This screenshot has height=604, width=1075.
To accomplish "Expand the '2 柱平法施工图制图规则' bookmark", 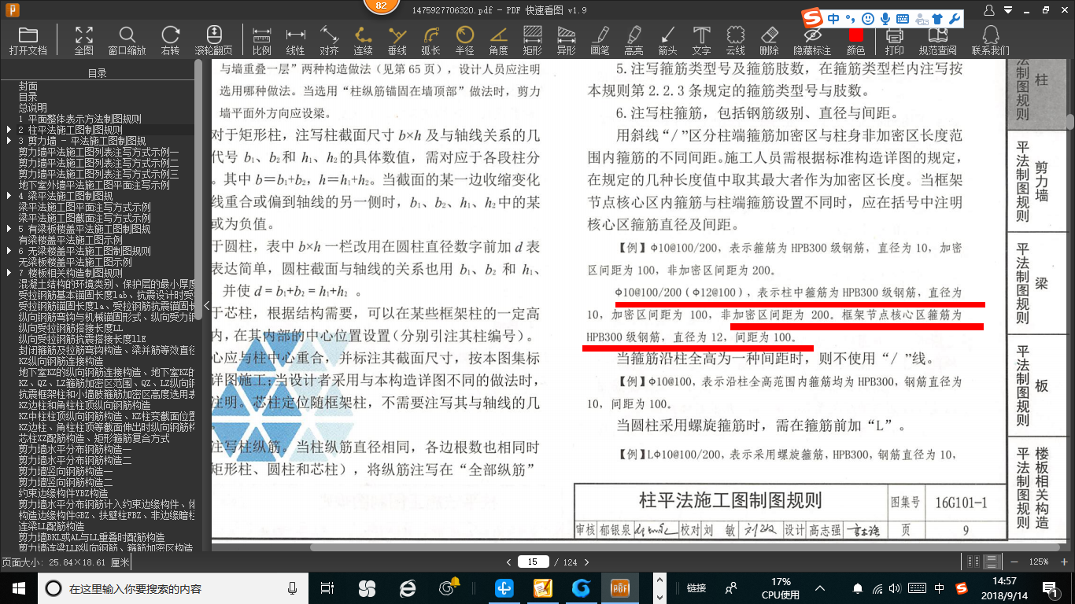I will coord(9,130).
